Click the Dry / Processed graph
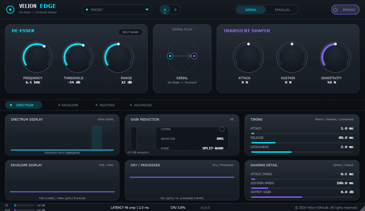Screen dimensions: 365x211 [182, 182]
